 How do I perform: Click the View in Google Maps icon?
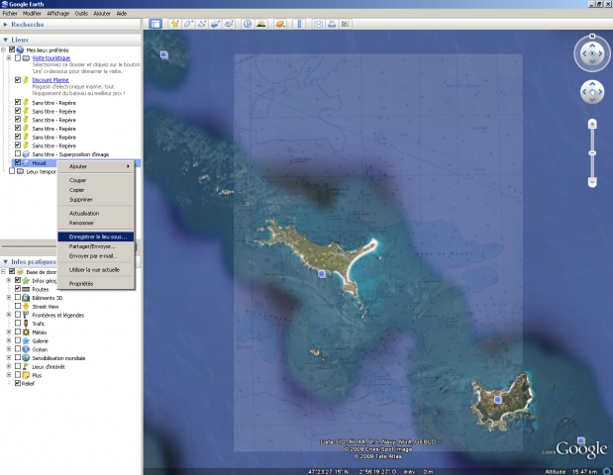pos(346,24)
